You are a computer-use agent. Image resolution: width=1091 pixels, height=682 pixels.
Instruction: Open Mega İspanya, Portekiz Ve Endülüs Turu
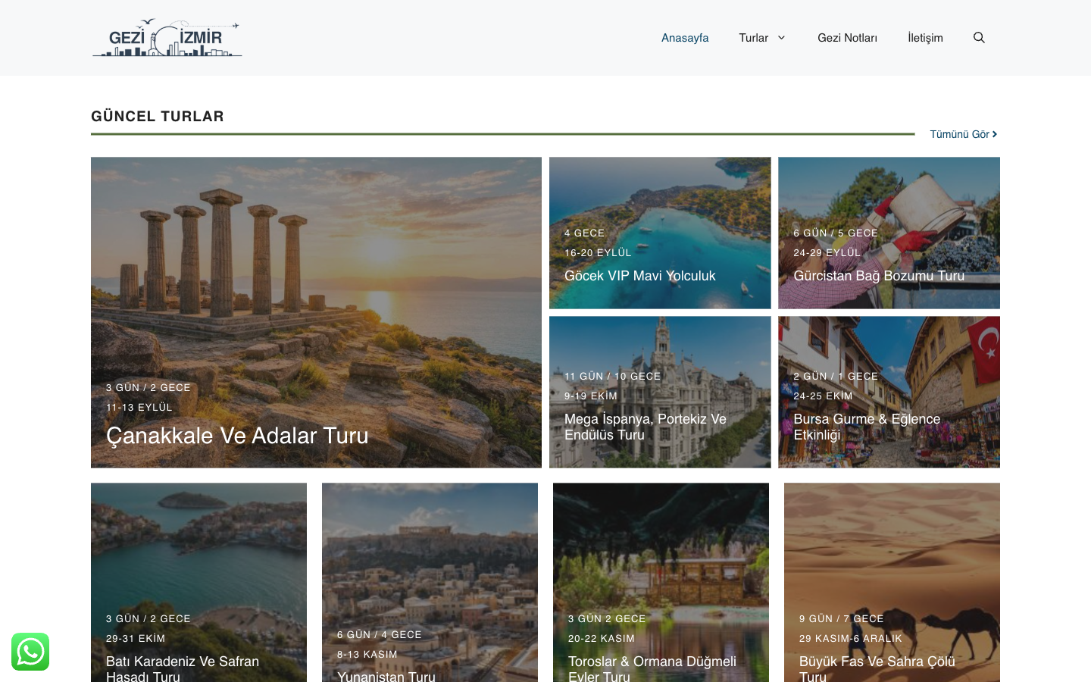[646, 427]
